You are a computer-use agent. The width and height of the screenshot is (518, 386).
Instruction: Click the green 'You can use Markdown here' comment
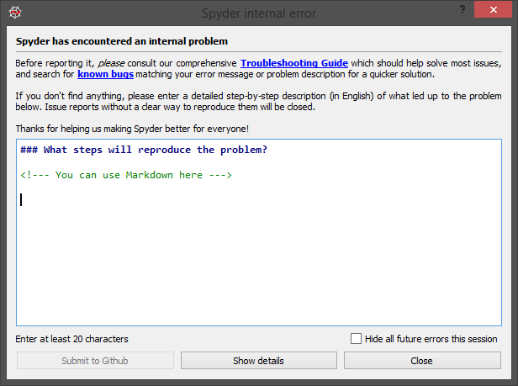click(x=126, y=175)
